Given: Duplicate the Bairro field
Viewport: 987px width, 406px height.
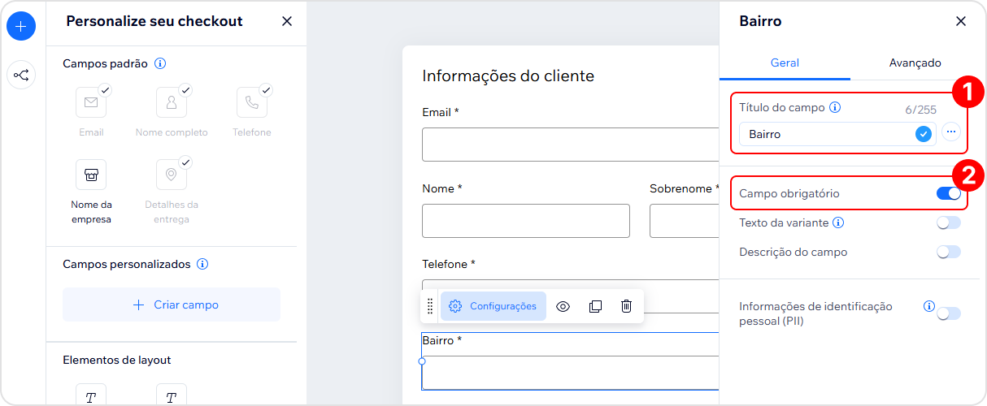Looking at the screenshot, I should point(595,306).
